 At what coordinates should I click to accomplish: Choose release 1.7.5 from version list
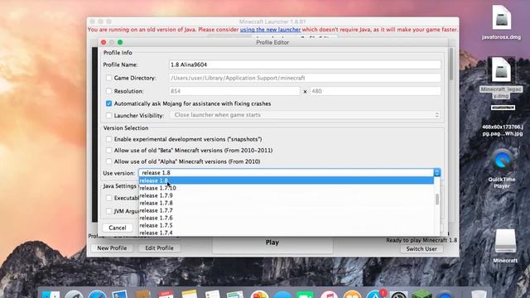[x=287, y=225]
